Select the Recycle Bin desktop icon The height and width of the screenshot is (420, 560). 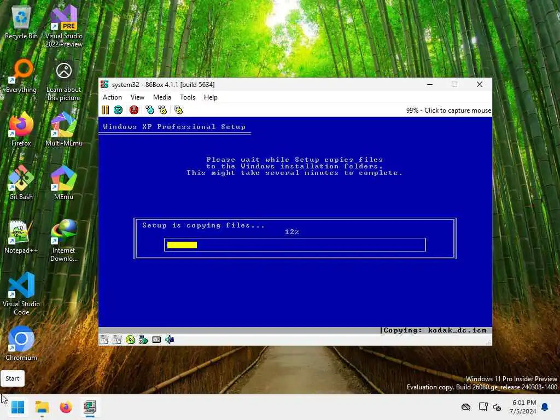tap(21, 22)
